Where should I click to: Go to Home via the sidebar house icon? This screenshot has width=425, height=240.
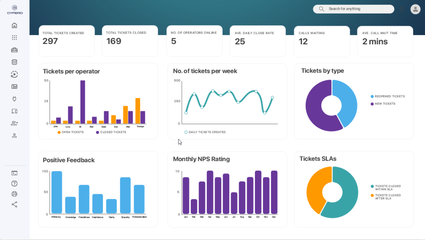coord(14,26)
